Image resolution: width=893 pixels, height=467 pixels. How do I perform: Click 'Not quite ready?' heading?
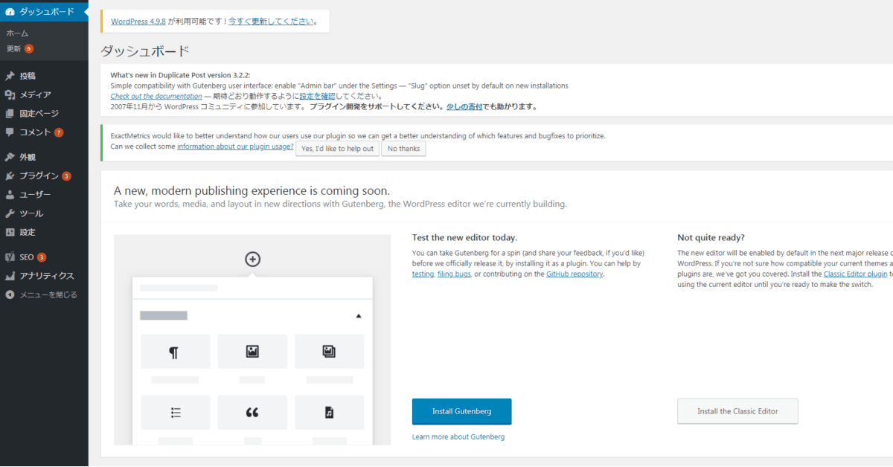711,238
